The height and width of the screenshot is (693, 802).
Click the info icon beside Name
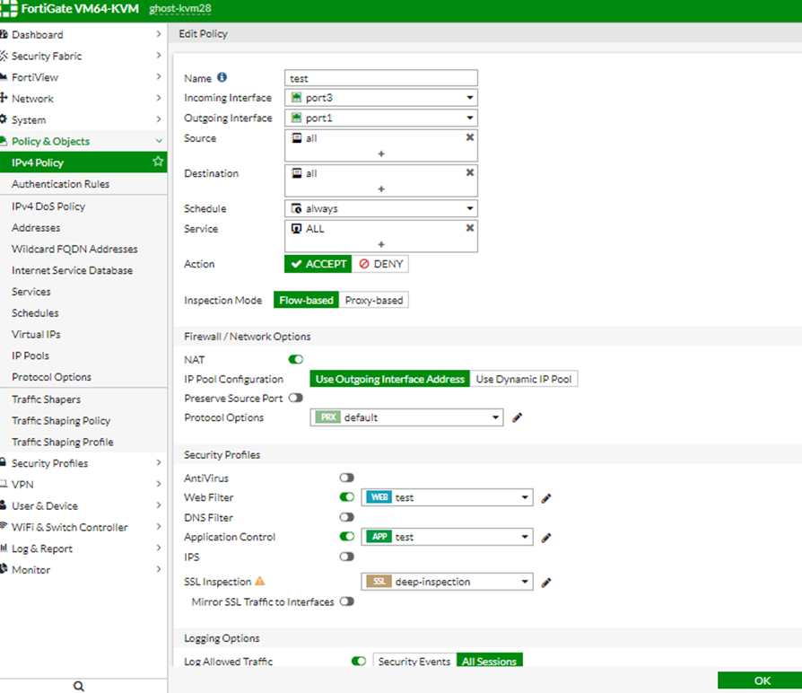coord(222,78)
